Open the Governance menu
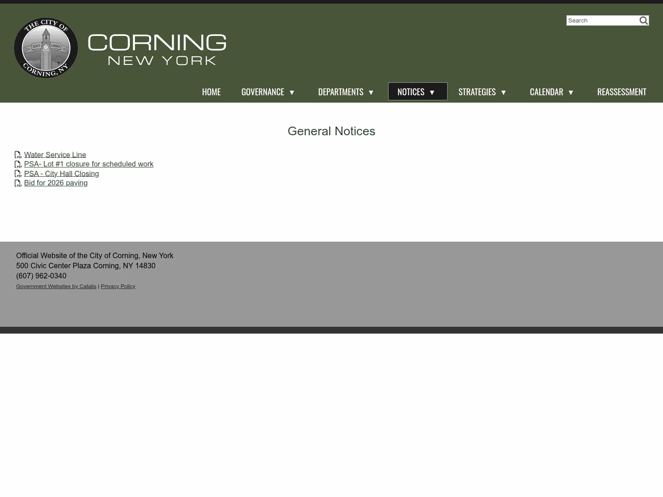This screenshot has height=497, width=663. click(x=263, y=92)
